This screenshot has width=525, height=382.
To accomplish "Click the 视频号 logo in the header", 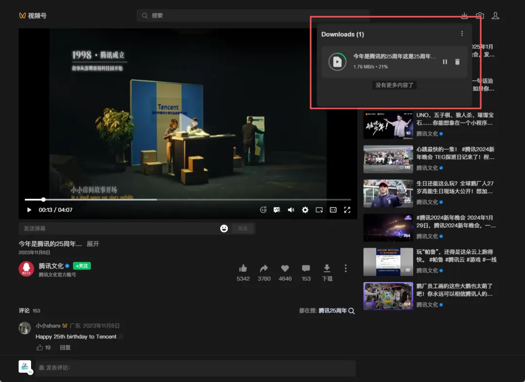I will pos(33,16).
